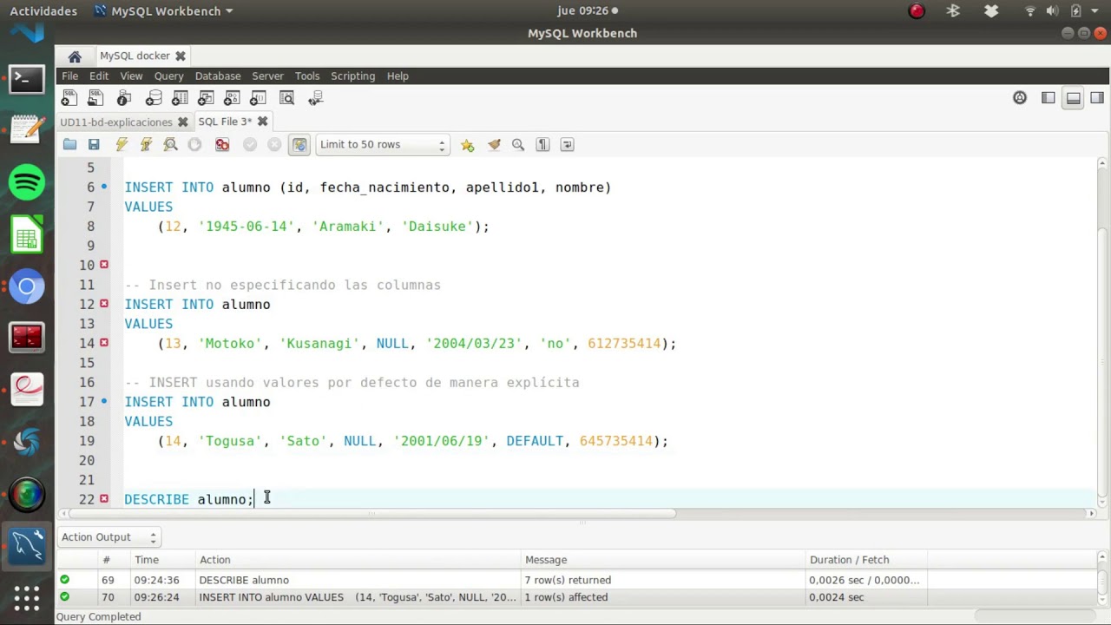Image resolution: width=1111 pixels, height=625 pixels.
Task: Run EXPLAIN on the current statement
Action: [170, 145]
